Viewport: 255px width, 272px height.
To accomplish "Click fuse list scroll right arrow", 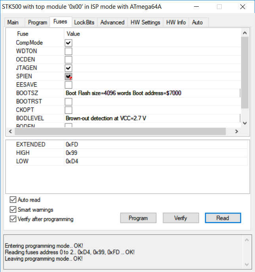I will 236,132.
